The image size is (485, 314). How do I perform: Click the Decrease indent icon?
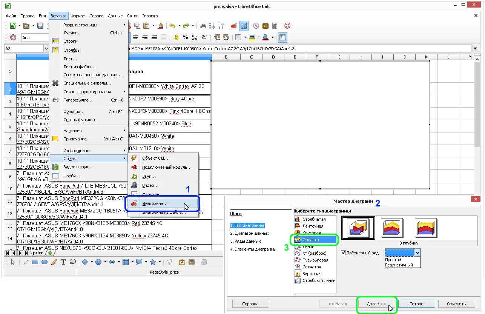[217, 37]
